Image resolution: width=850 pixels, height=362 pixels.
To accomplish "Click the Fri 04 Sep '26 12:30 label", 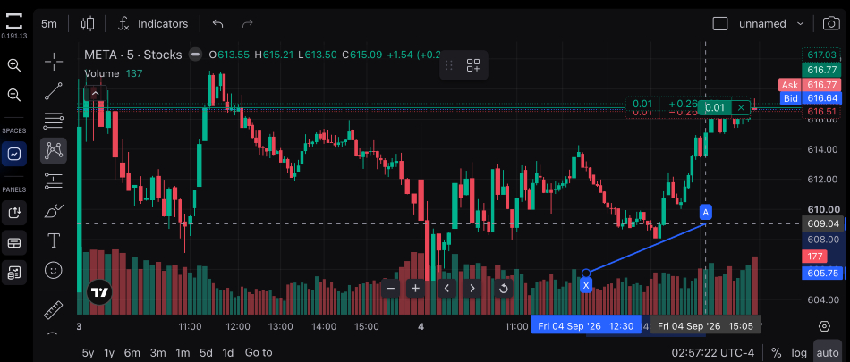I will 586,326.
